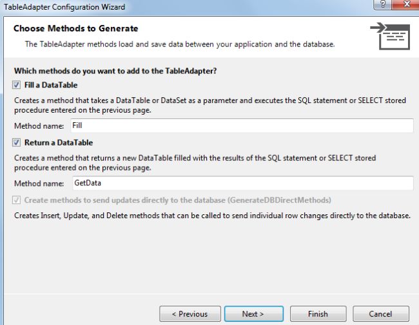This screenshot has height=325, width=419.
Task: Click into the GetData method name field
Action: coord(241,183)
